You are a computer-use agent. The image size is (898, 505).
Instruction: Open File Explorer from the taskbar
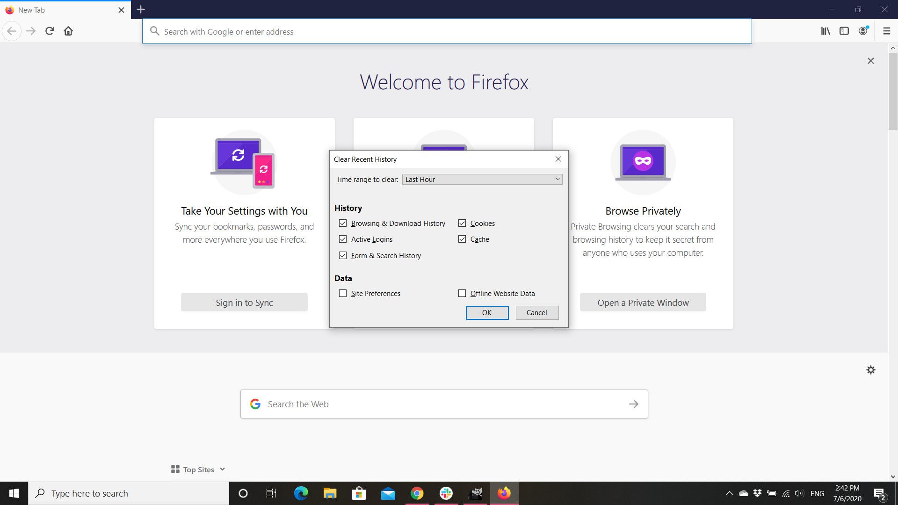[x=330, y=493]
